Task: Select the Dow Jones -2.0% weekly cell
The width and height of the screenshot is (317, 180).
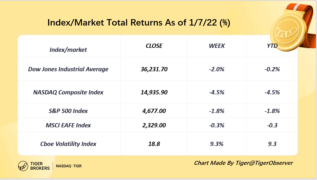Action: 217,69
